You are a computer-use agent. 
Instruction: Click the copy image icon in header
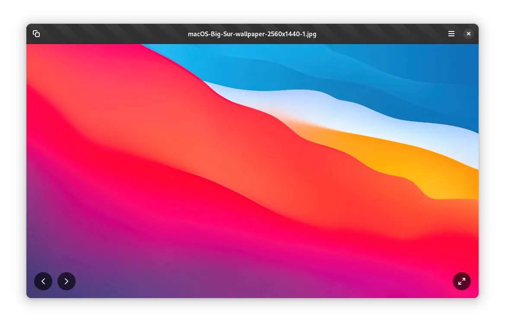pyautogui.click(x=36, y=34)
